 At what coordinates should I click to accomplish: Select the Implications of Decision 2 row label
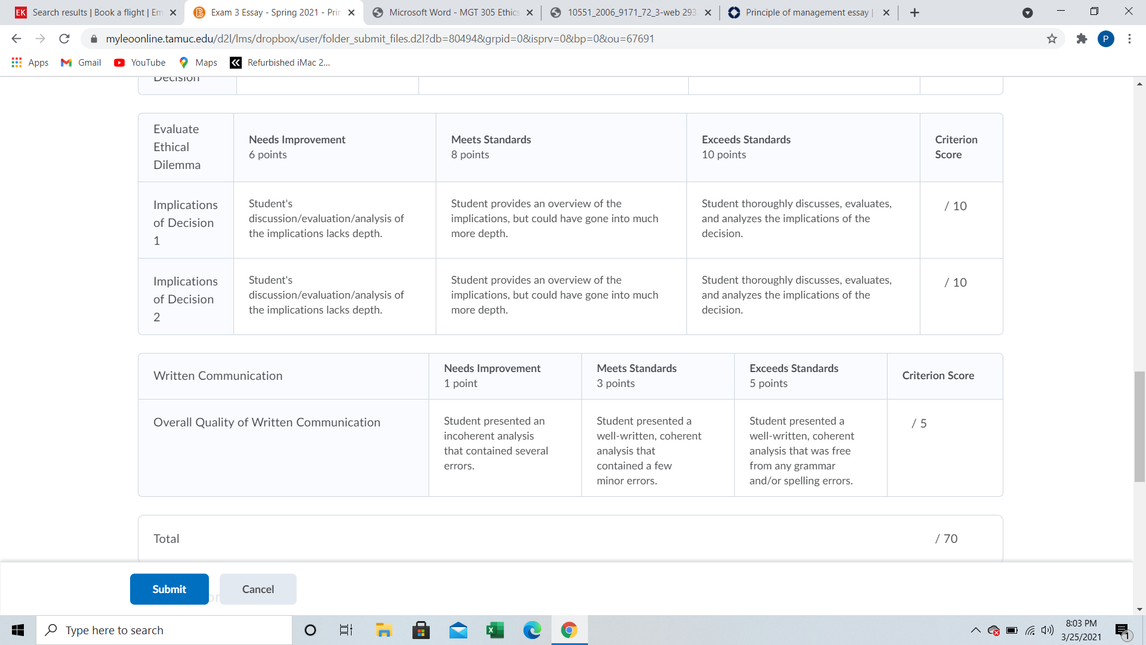point(186,299)
